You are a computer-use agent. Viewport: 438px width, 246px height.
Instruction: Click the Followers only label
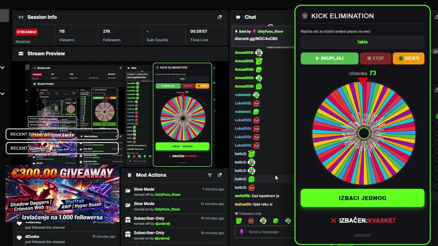(250, 214)
